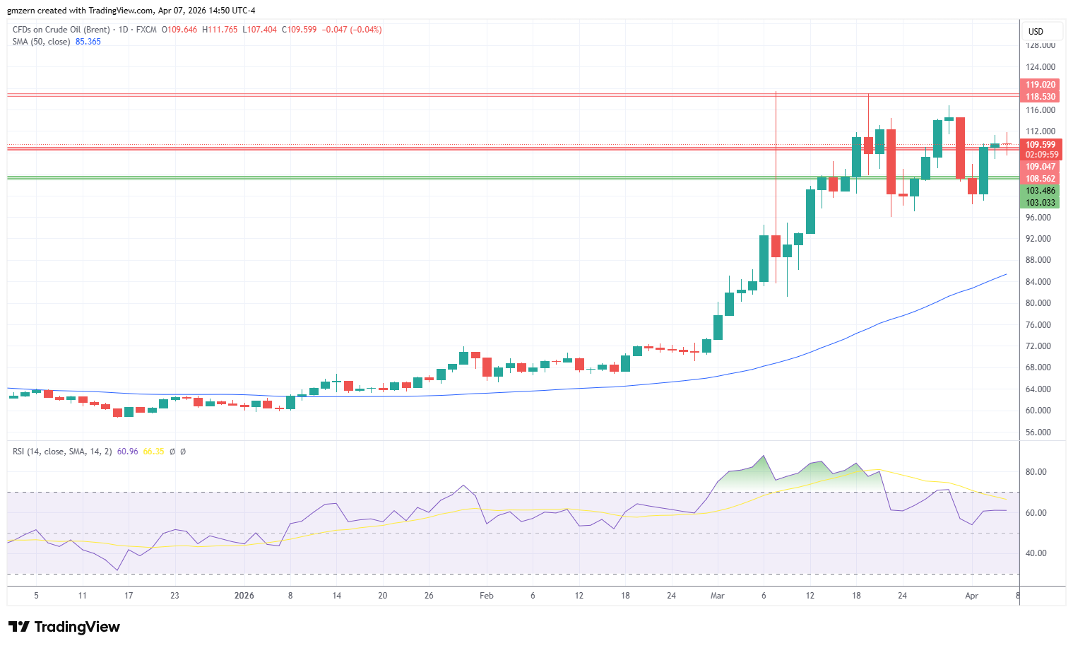Image resolution: width=1073 pixels, height=648 pixels.
Task: Select the green 103.486 price axis tag
Action: pos(1041,191)
